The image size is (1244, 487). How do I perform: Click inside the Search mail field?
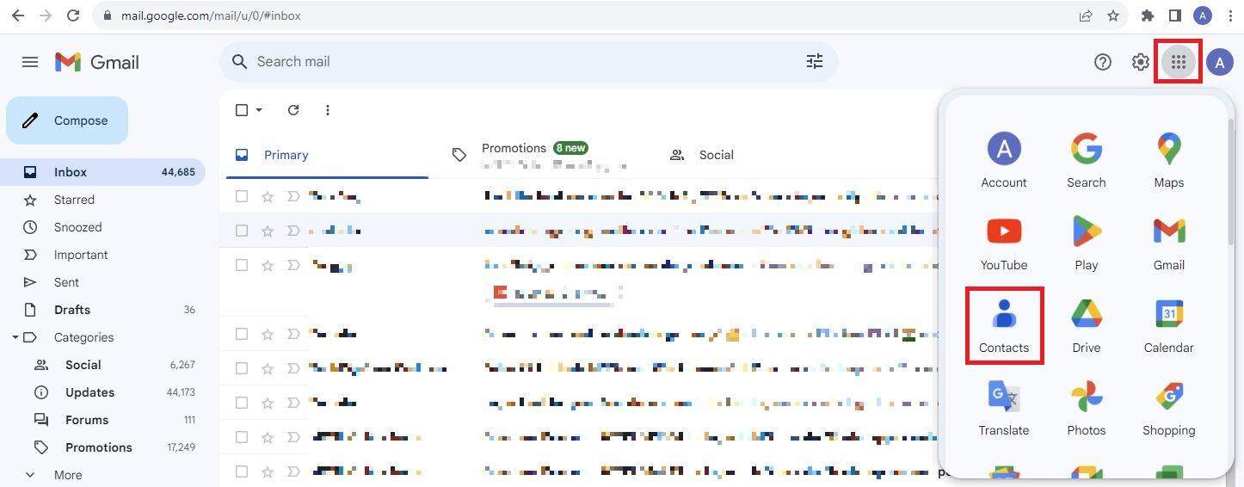coord(516,62)
